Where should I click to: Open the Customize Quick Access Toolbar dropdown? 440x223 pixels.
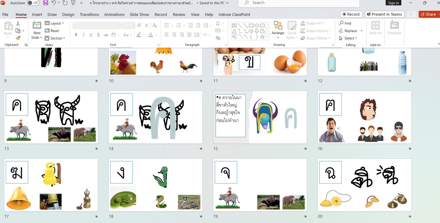point(81,3)
